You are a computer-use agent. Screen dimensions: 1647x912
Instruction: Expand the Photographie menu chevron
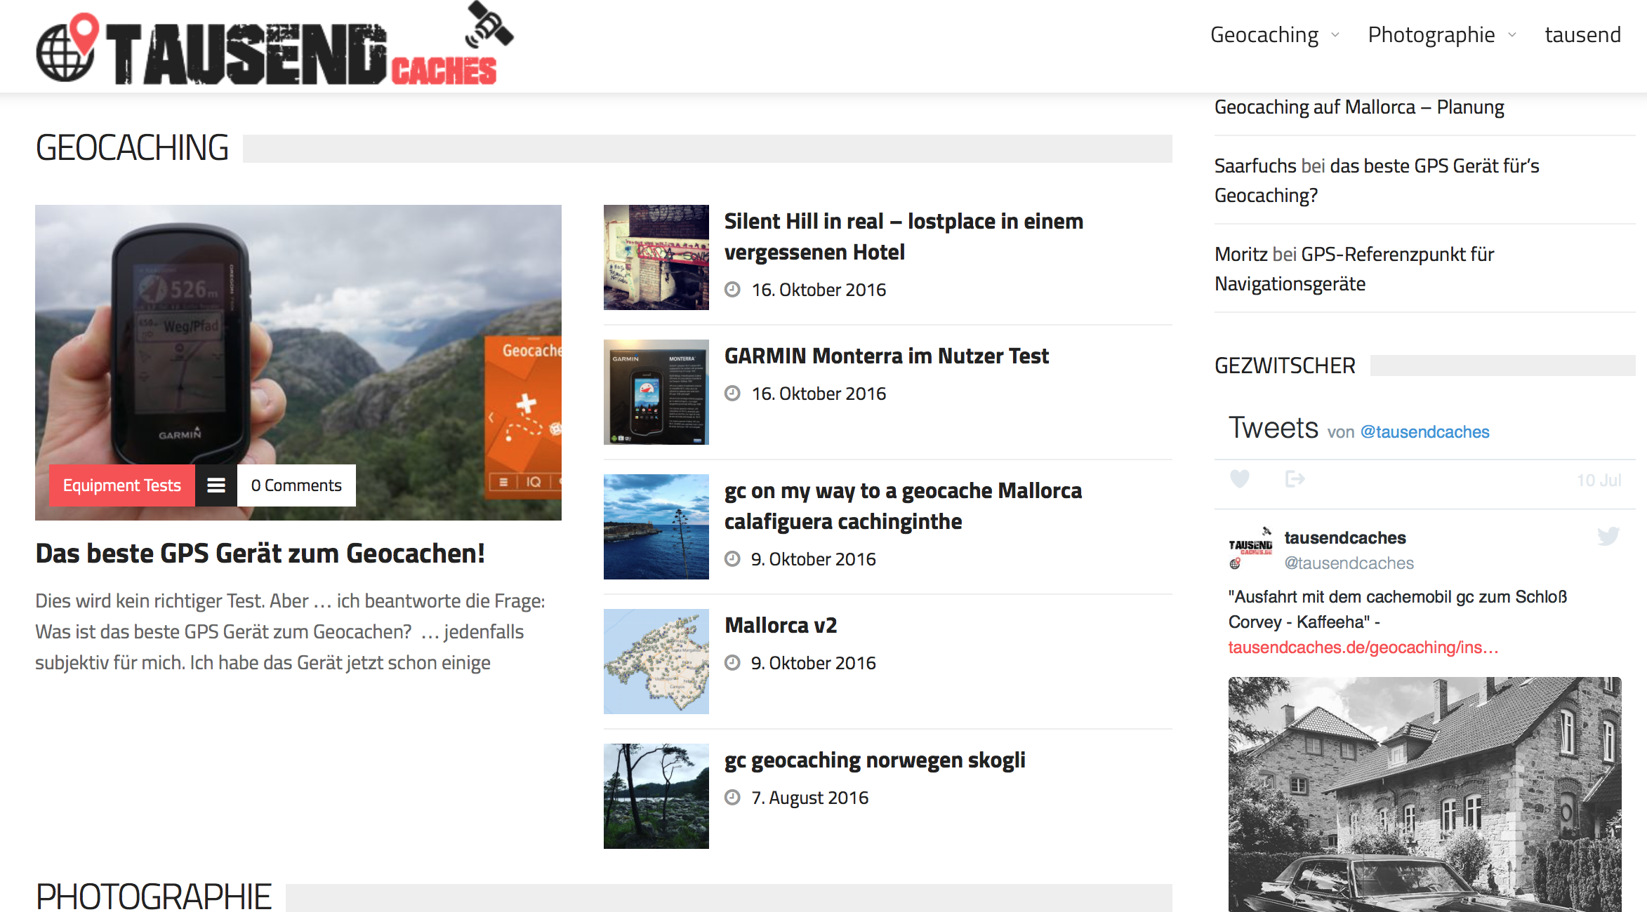[x=1512, y=35]
